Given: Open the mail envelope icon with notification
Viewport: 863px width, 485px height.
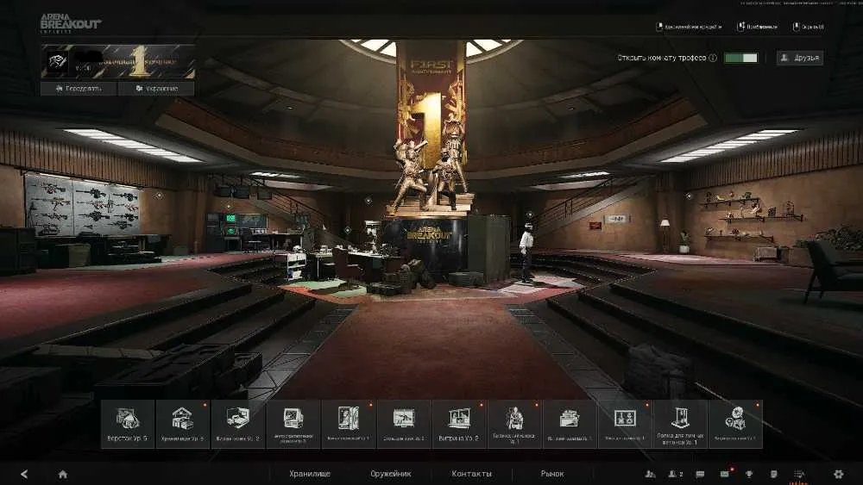Looking at the screenshot, I should point(725,474).
